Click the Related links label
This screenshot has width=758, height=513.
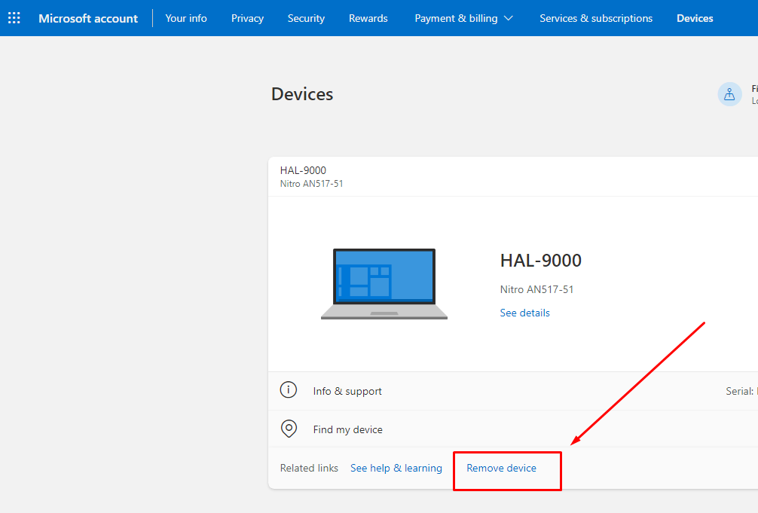[309, 468]
